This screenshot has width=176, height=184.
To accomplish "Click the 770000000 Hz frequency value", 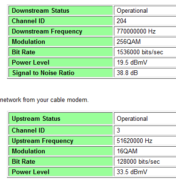I will [x=136, y=31].
